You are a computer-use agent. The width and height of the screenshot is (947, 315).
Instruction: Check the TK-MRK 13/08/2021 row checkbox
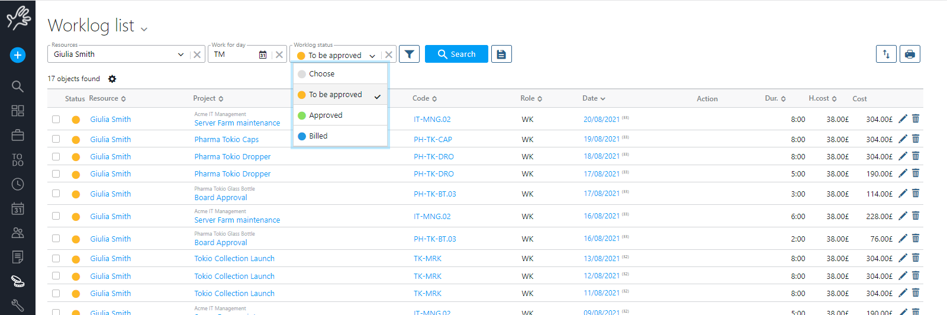click(56, 259)
